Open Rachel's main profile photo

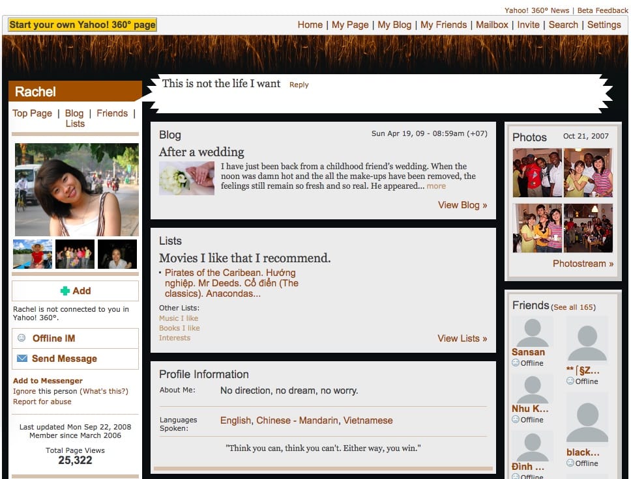coord(77,189)
